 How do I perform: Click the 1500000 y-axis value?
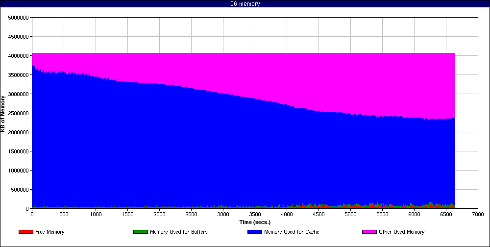click(19, 151)
